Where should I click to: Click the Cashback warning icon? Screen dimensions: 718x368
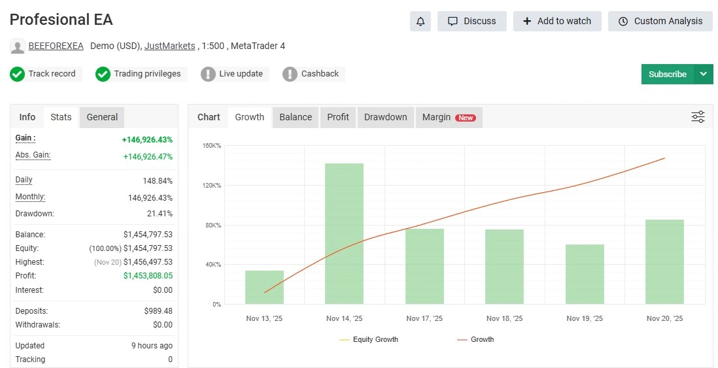point(290,74)
